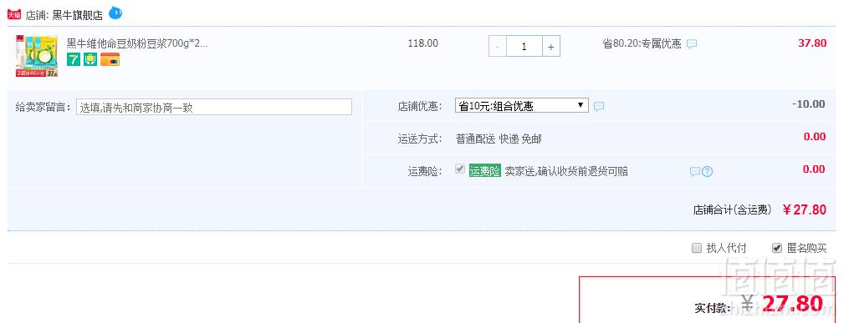Viewport: 844px width, 323px height.
Task: Click the shipping method text 普通配送 快递 免邮
Action: pyautogui.click(x=499, y=139)
